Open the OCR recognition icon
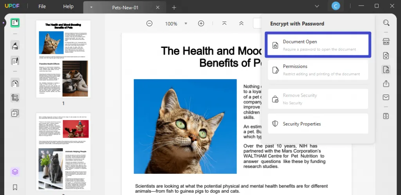 click(x=386, y=42)
